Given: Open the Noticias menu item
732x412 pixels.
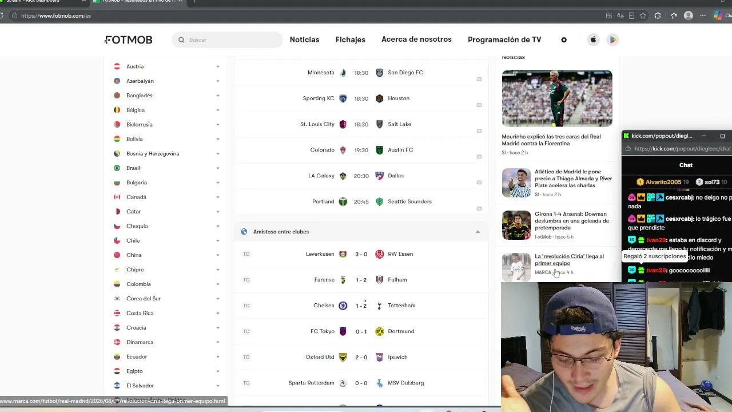Looking at the screenshot, I should [304, 39].
